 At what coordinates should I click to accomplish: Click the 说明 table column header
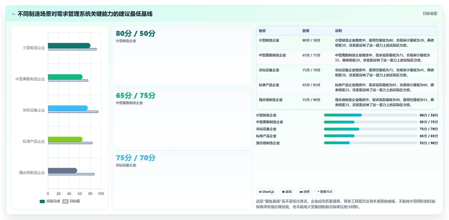[x=339, y=31]
